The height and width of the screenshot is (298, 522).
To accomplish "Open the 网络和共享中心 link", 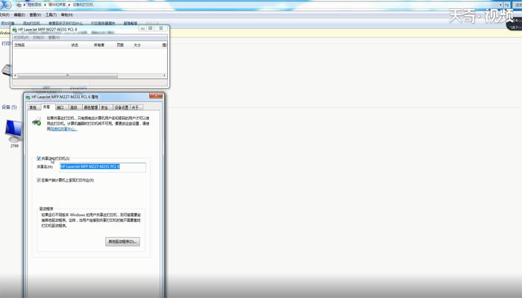I will click(x=63, y=129).
